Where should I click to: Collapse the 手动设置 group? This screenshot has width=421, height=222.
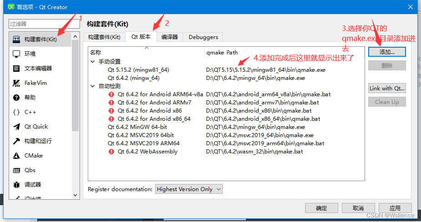[93, 62]
